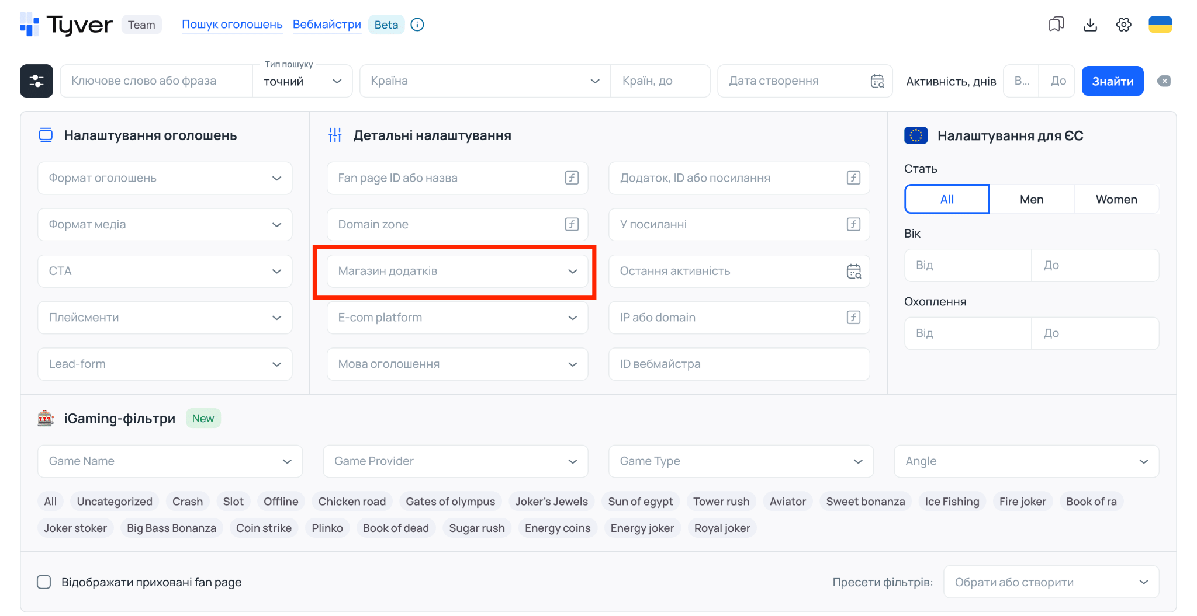Select the Slot tag

click(x=233, y=502)
